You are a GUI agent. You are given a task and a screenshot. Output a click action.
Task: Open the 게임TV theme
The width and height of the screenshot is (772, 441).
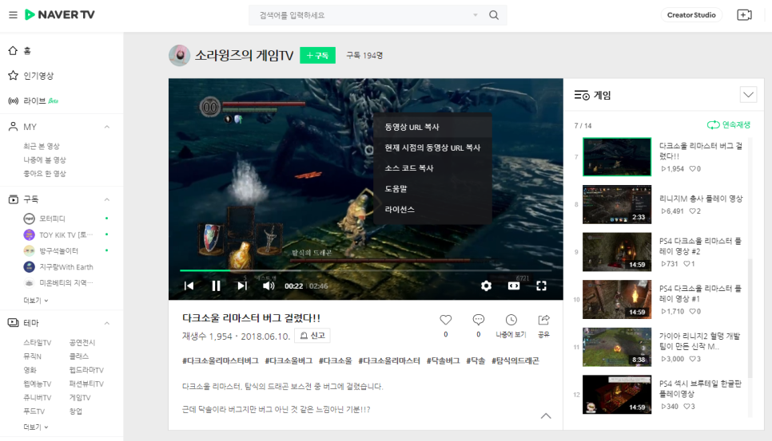80,398
